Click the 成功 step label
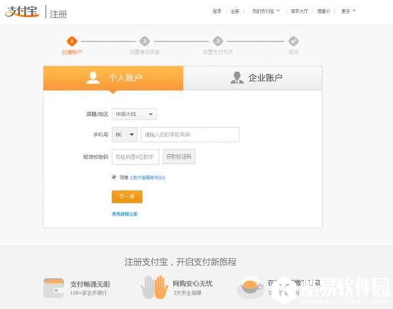 [x=293, y=52]
